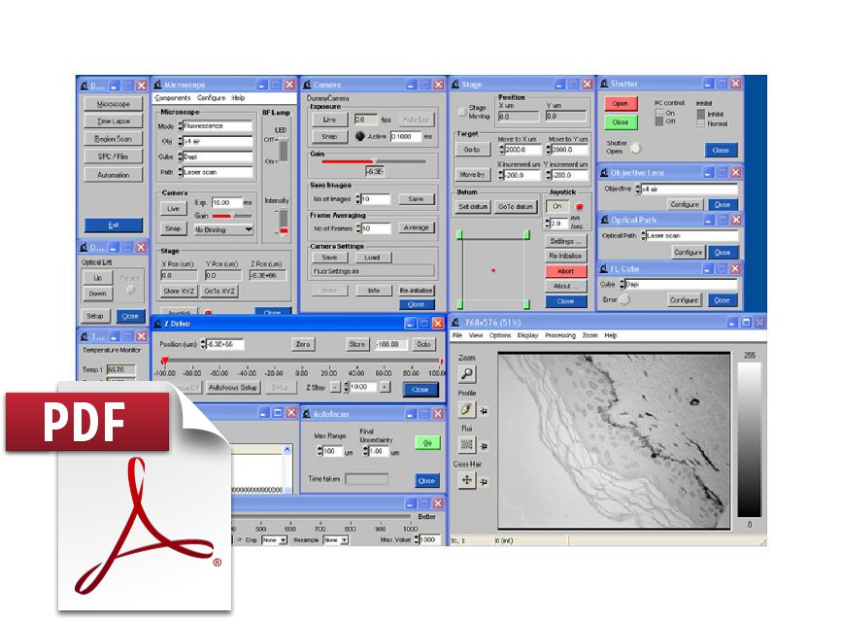Change the microscope Mode Fluorescence selector arrows
842x622 pixels.
(x=180, y=126)
